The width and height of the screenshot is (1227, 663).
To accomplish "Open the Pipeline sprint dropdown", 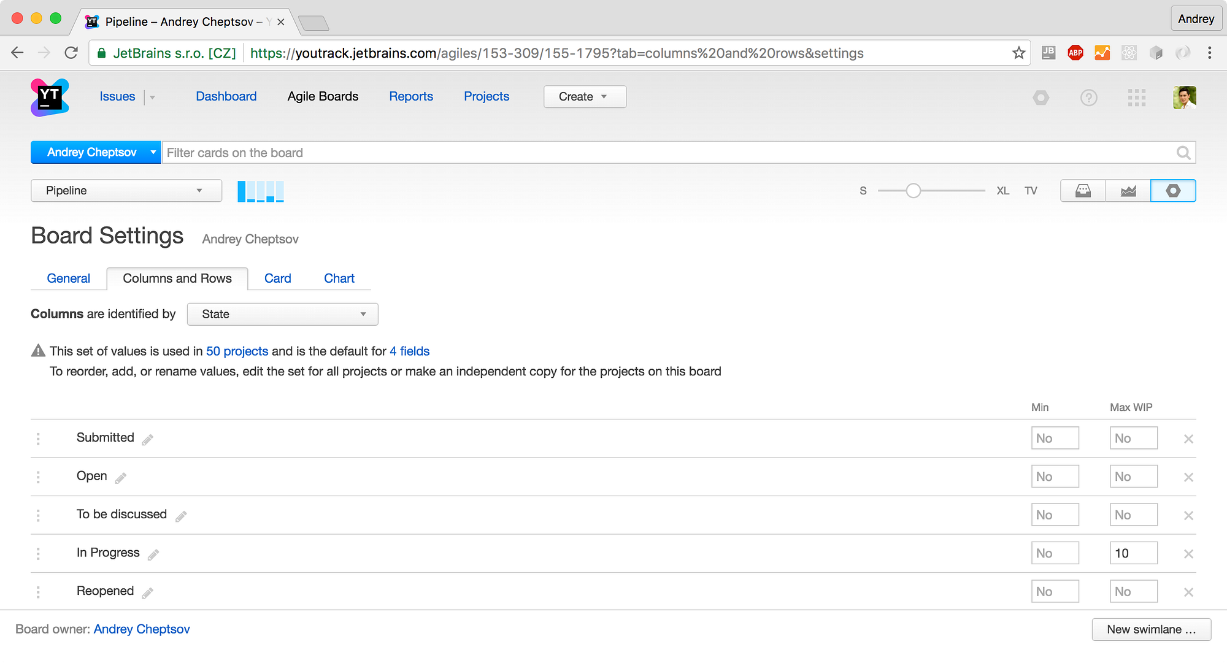I will tap(126, 191).
